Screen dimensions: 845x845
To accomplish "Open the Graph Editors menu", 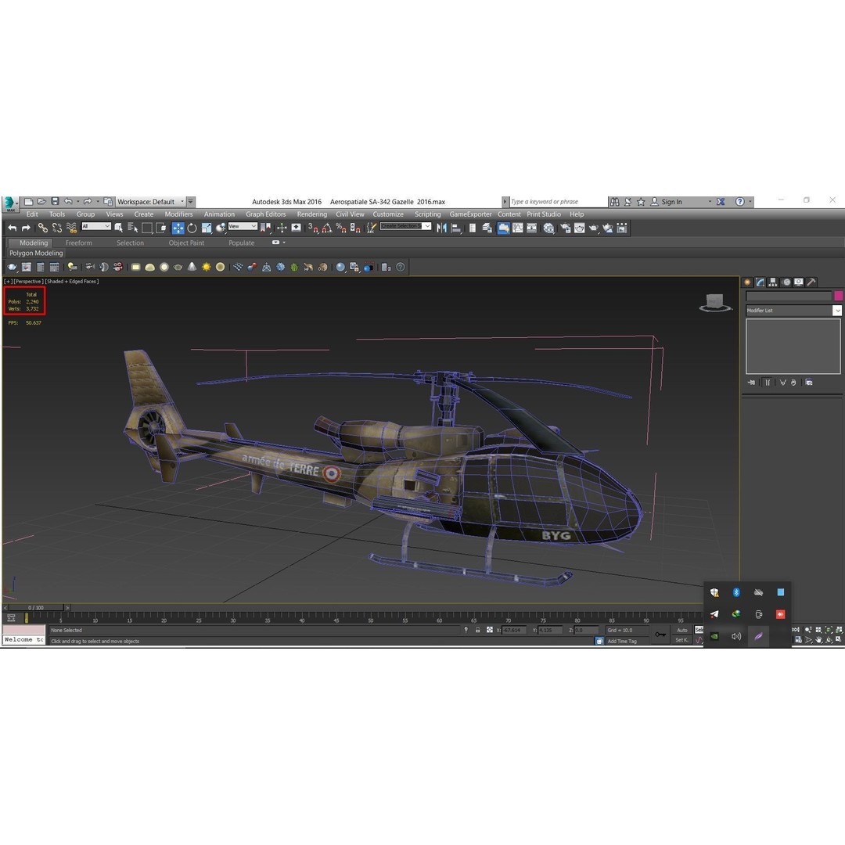I will click(x=266, y=214).
